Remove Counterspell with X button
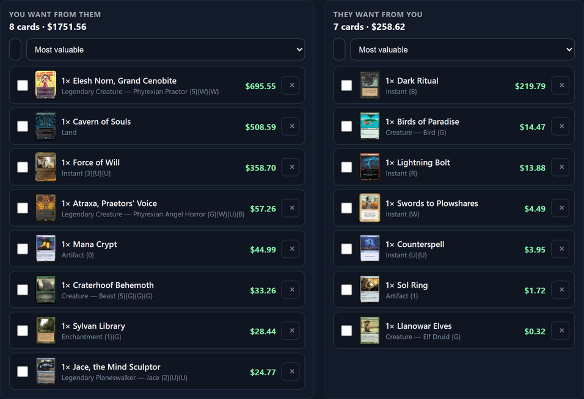Image resolution: width=584 pixels, height=399 pixels. (560, 249)
